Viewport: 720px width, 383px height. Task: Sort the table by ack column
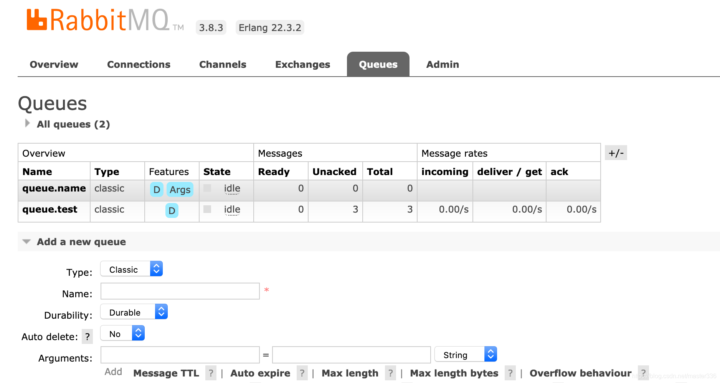coord(559,172)
